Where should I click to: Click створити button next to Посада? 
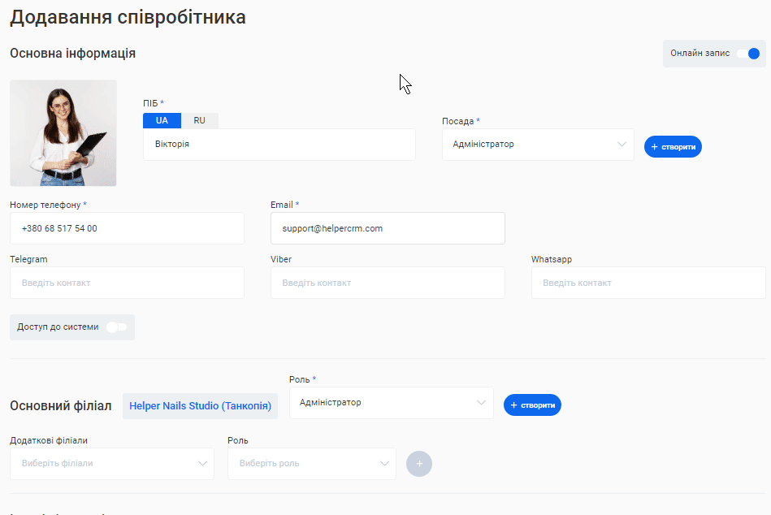(673, 147)
